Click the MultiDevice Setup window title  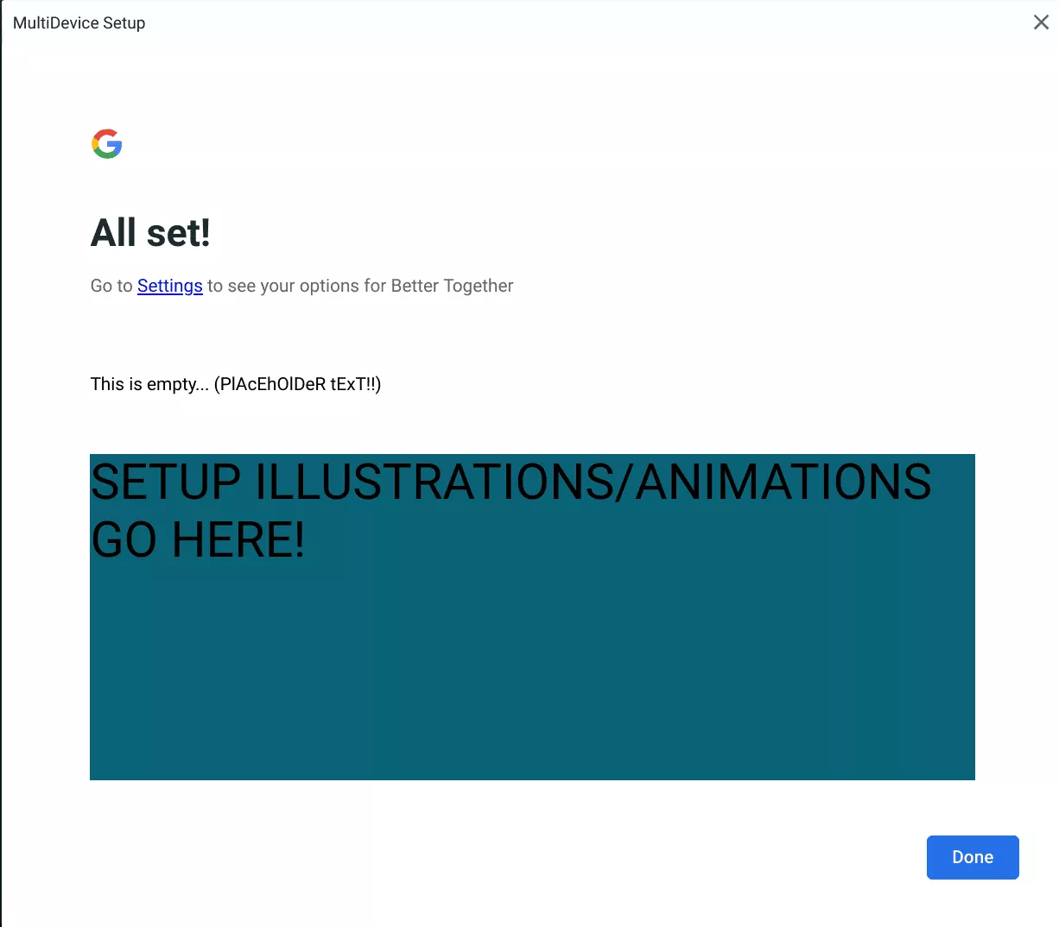[x=79, y=23]
